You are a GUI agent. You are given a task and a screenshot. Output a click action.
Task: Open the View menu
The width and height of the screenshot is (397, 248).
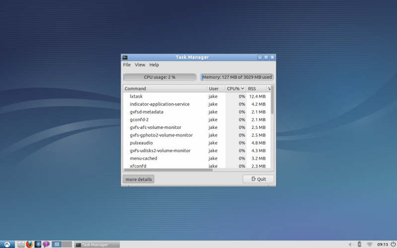coord(140,65)
